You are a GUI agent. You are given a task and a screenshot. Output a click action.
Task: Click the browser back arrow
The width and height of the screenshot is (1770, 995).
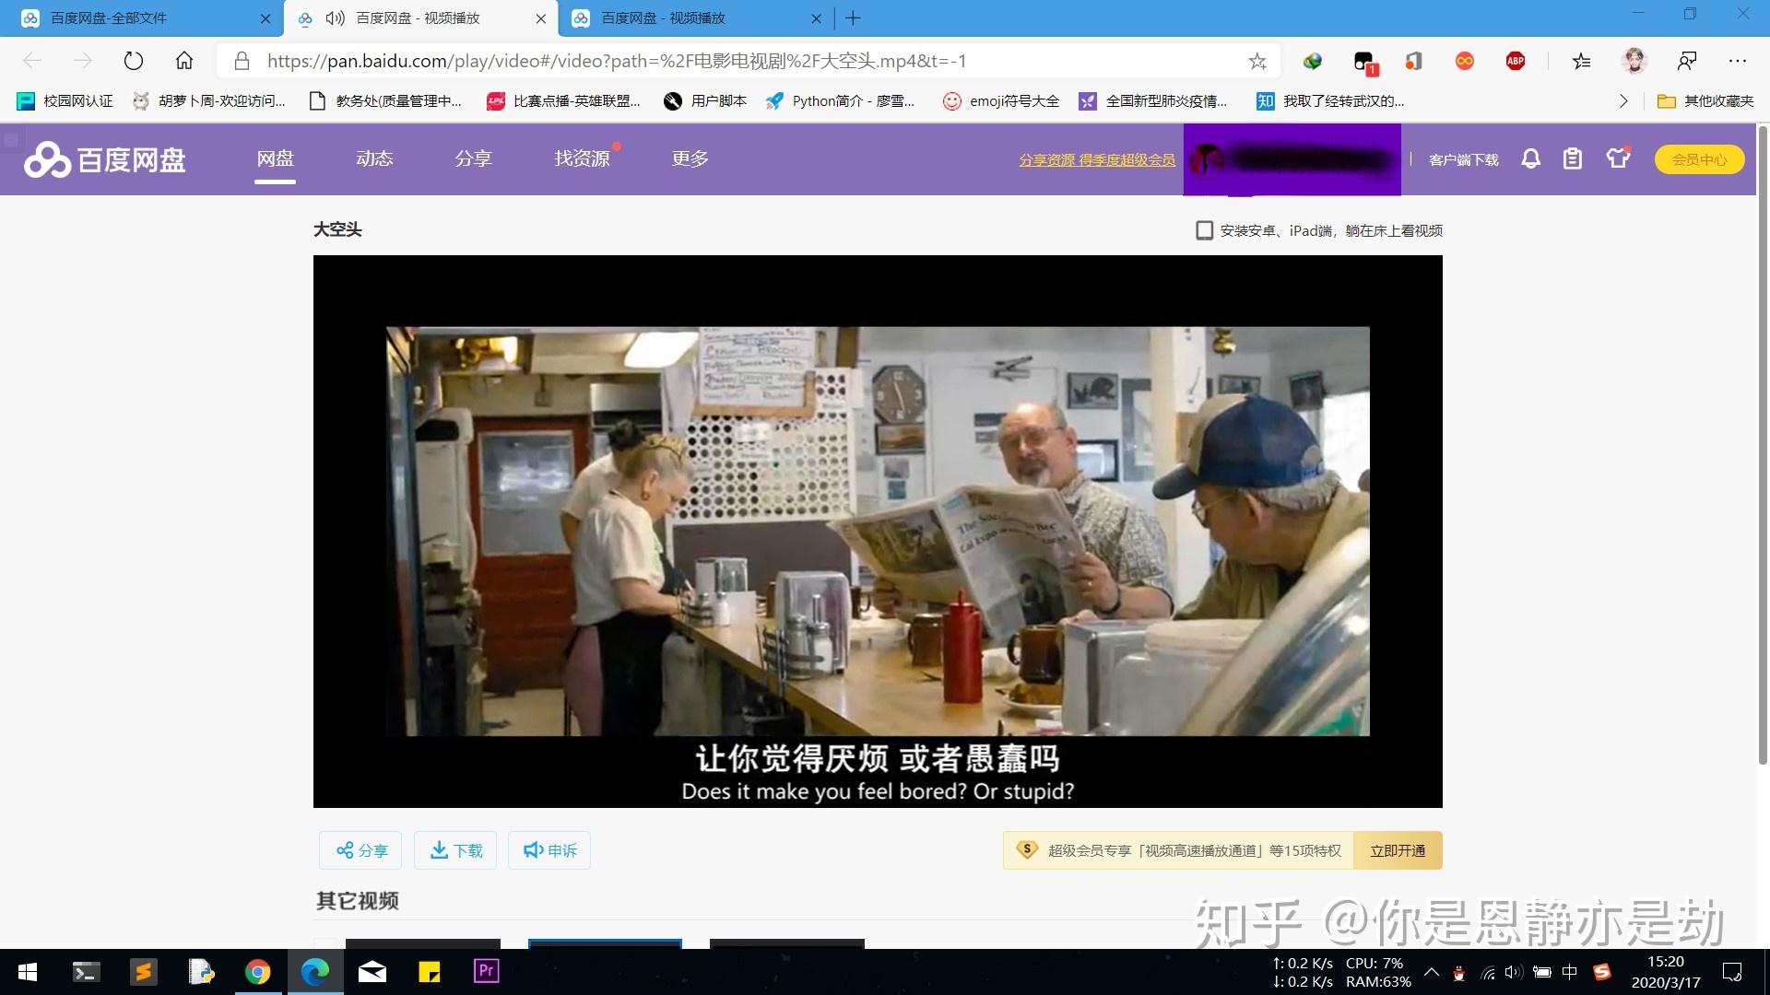coord(32,61)
